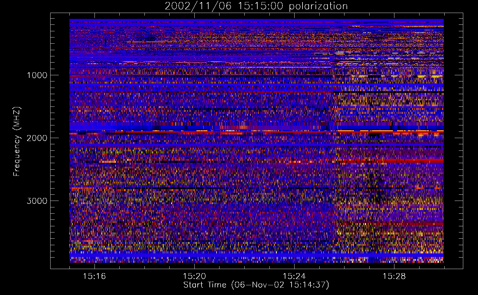The image size is (478, 295).
Task: Click the '15:28' time tick label
Action: (x=394, y=276)
